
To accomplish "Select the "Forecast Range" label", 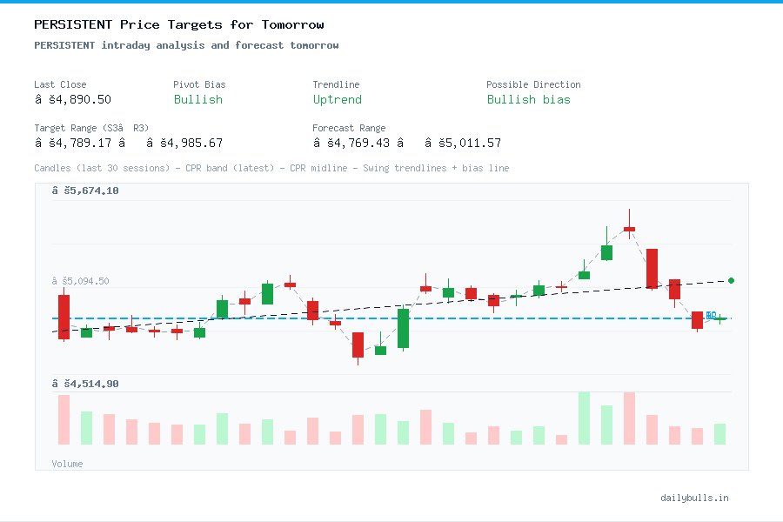I will [349, 128].
